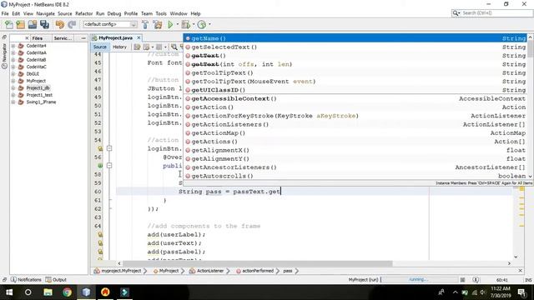Screen dimensions: 534x300
Task: Open the Profile Project dropdown arrow
Action: tap(209, 24)
